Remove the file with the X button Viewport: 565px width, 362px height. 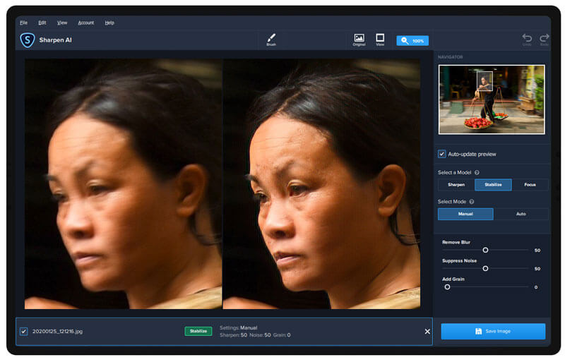pos(427,332)
